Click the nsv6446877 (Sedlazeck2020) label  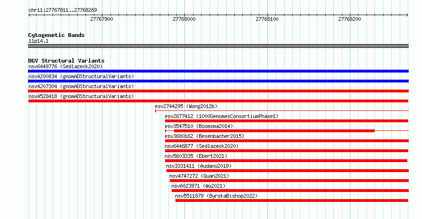pos(202,146)
